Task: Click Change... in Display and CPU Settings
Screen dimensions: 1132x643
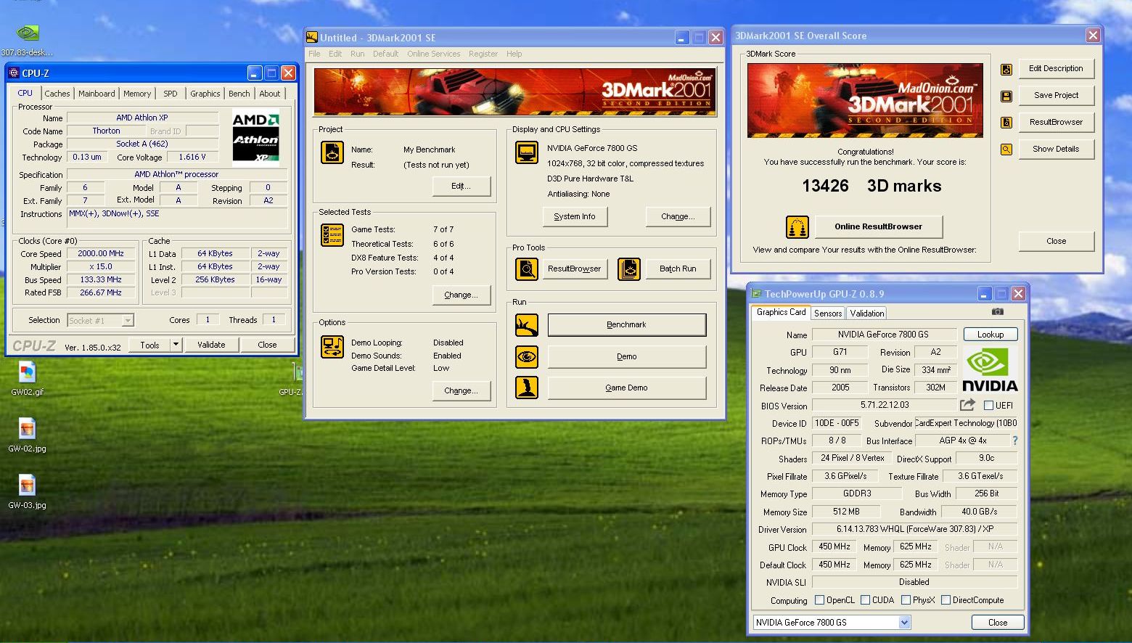Action: pyautogui.click(x=678, y=216)
